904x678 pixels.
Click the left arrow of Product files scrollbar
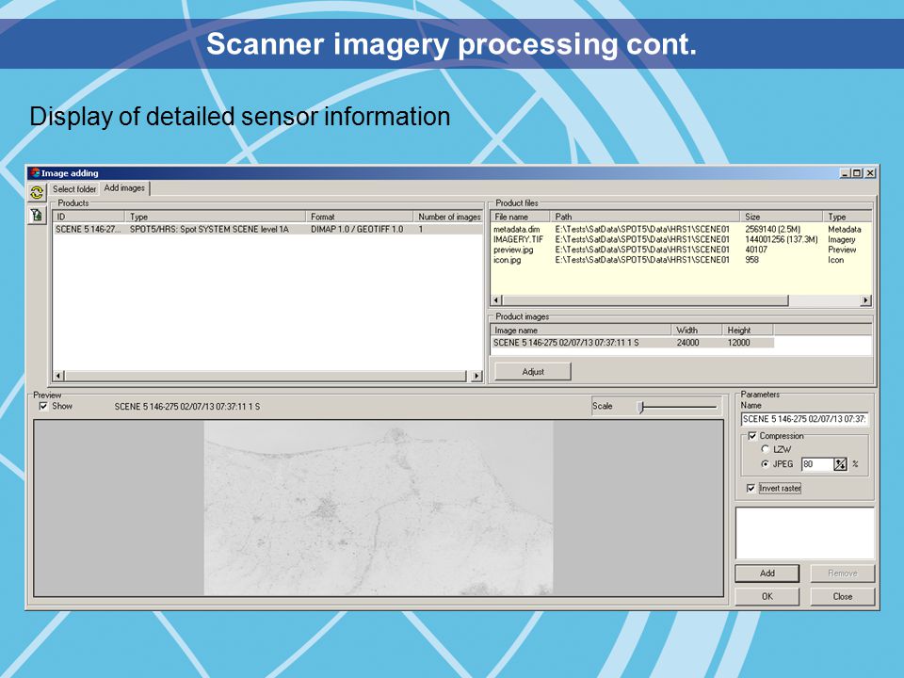click(x=497, y=300)
